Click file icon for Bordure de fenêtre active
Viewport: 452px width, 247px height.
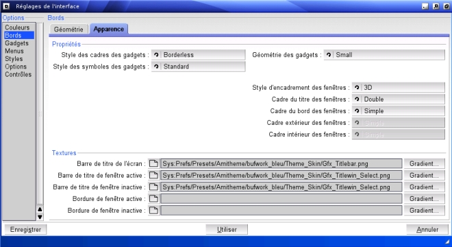[153, 199]
